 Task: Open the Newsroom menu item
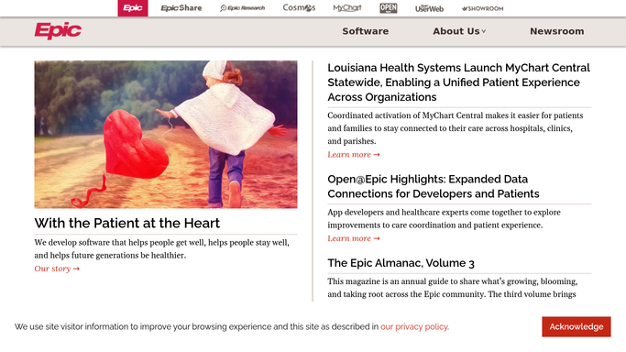557,31
